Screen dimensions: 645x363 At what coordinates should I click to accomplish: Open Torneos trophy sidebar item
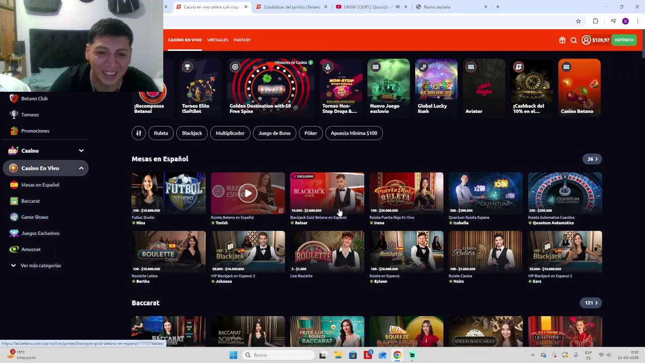pos(30,114)
